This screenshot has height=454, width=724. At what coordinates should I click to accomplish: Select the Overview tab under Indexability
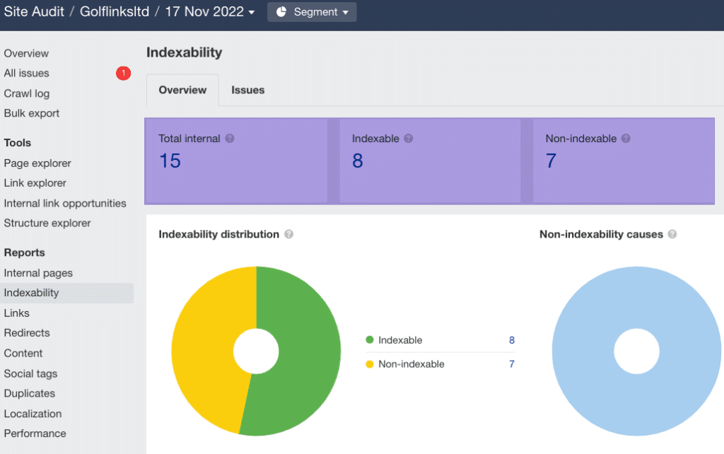pyautogui.click(x=182, y=90)
